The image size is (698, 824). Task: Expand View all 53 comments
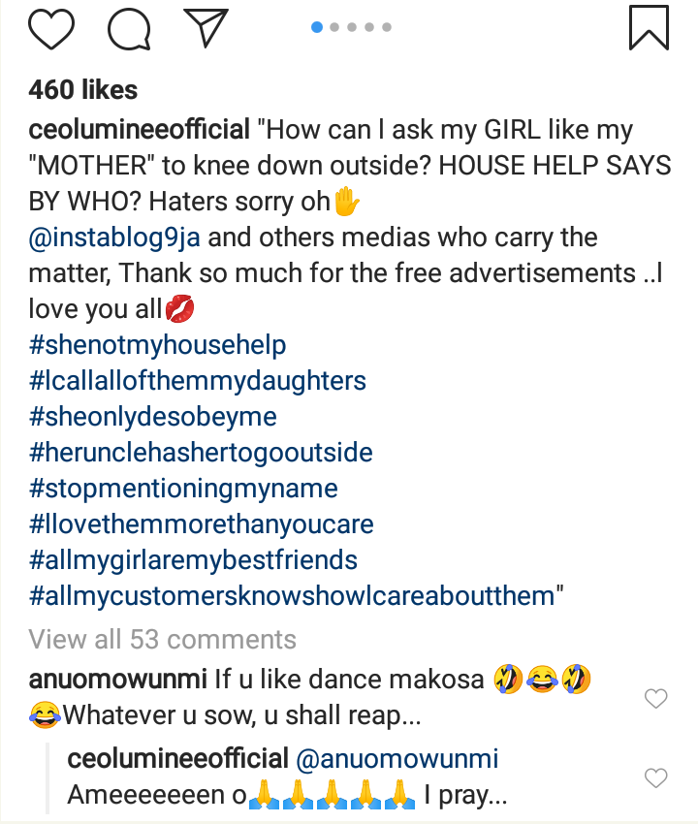162,640
